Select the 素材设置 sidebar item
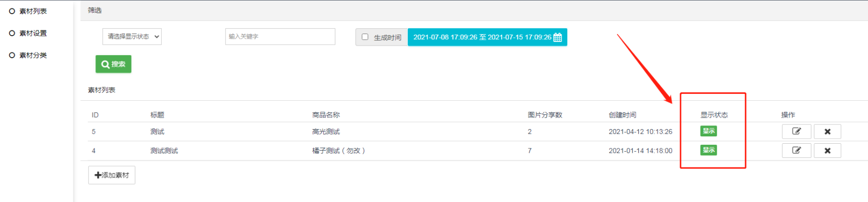Screen dimensions: 868x202 coord(28,33)
